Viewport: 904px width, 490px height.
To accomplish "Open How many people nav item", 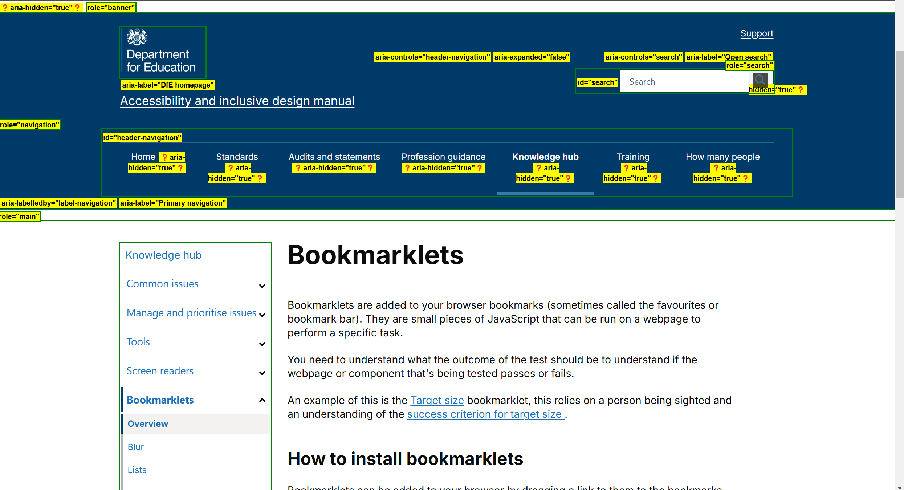I will (722, 157).
